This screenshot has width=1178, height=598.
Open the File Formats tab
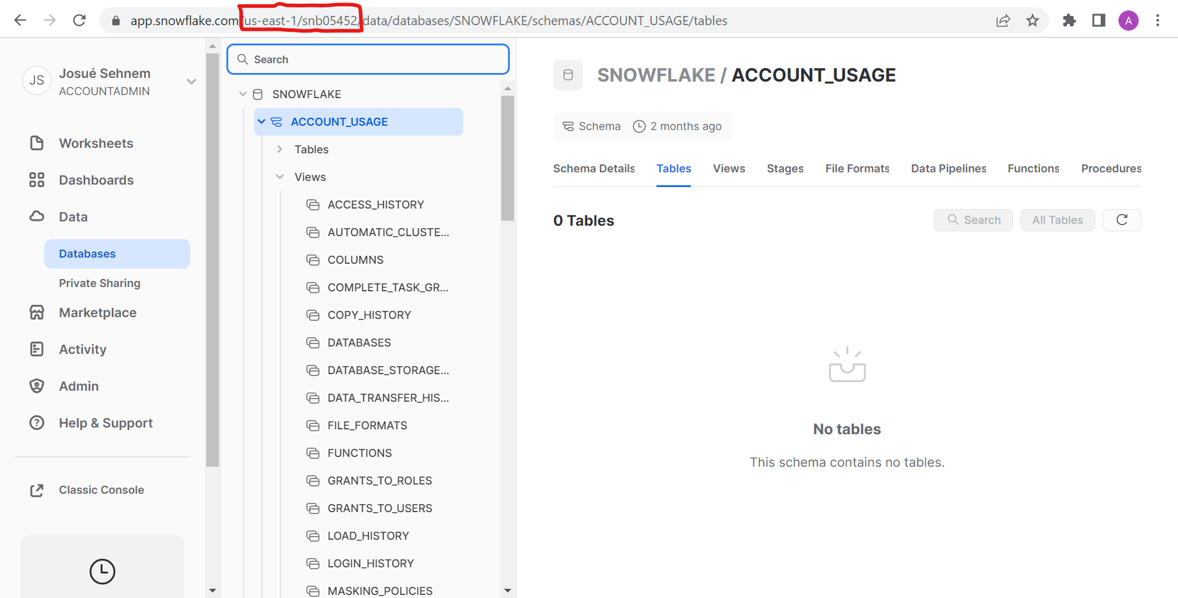(857, 169)
